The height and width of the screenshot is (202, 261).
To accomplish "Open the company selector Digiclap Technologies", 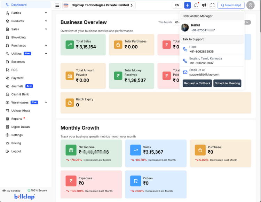I will pyautogui.click(x=99, y=5).
